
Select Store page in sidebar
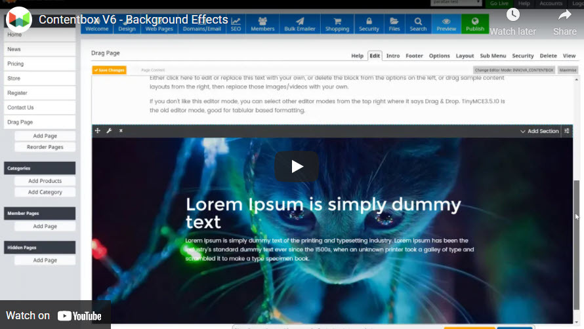(x=39, y=78)
